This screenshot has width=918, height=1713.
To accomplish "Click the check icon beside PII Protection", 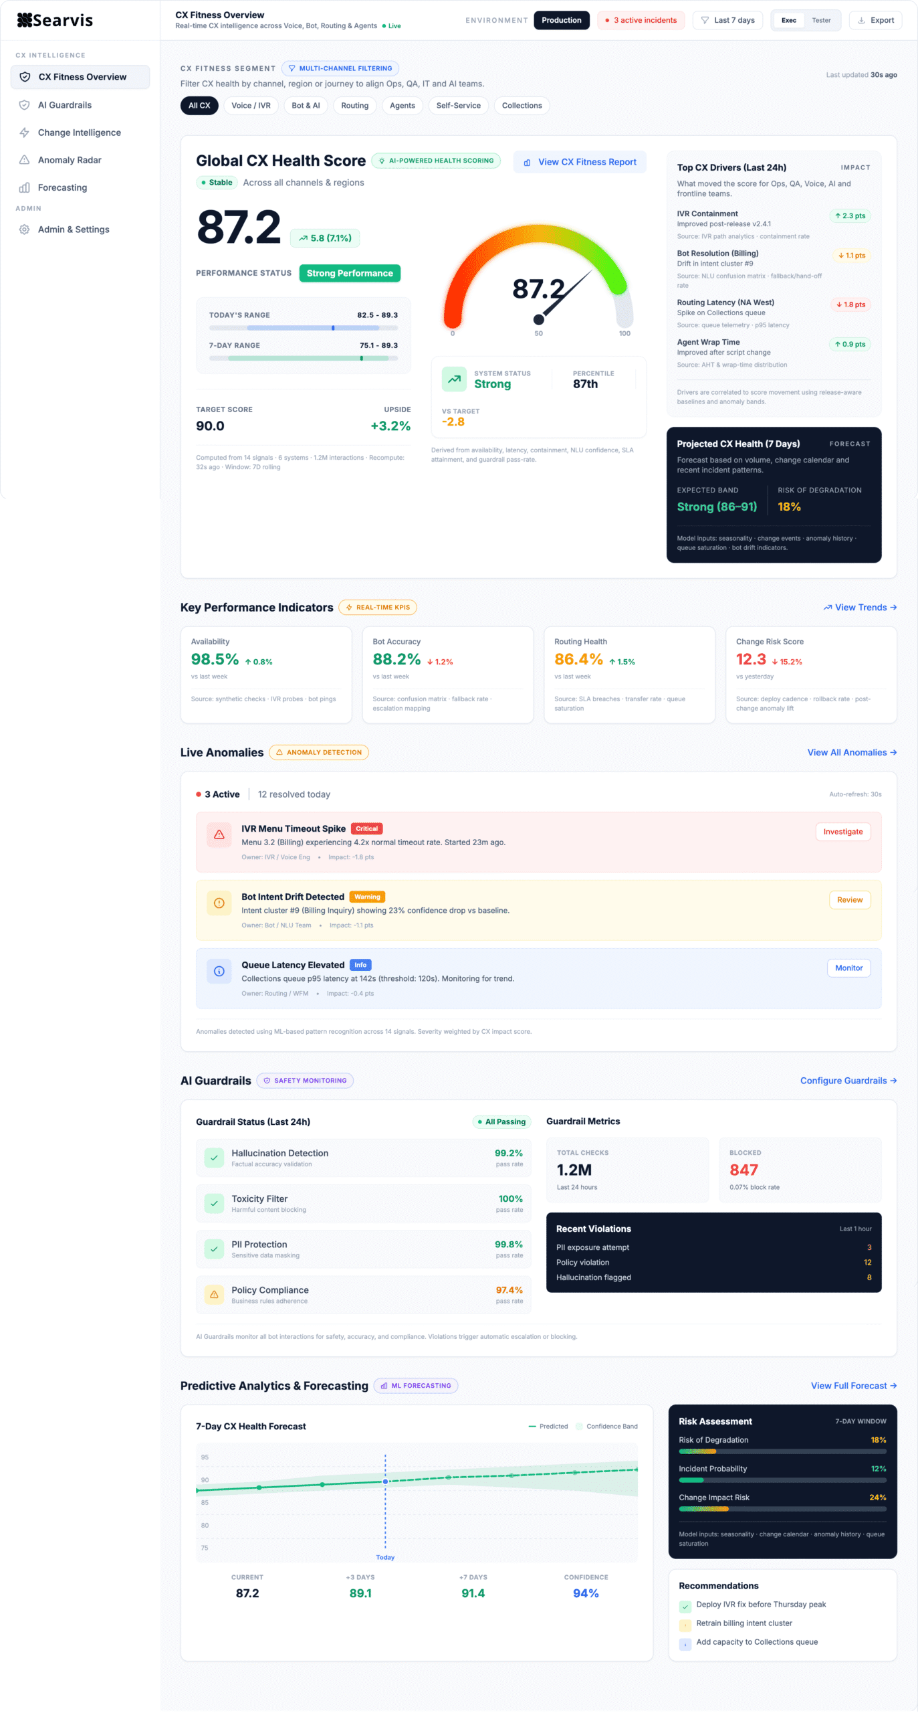I will (214, 1249).
